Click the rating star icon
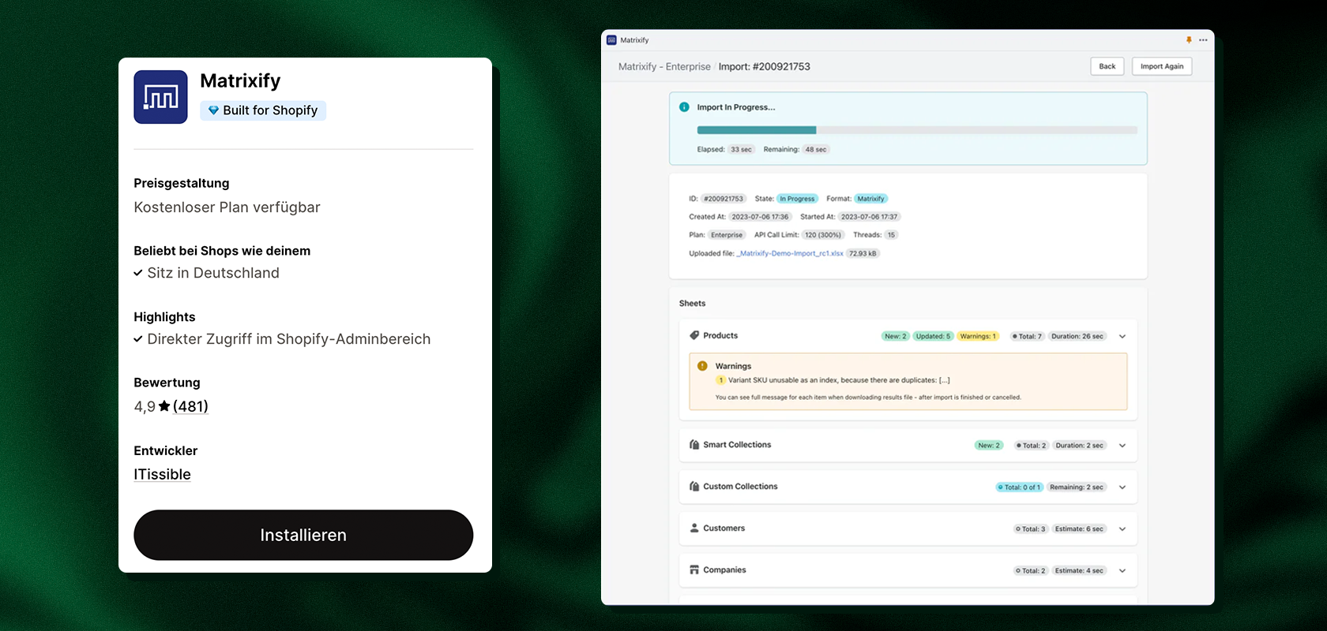1327x631 pixels. pos(164,406)
